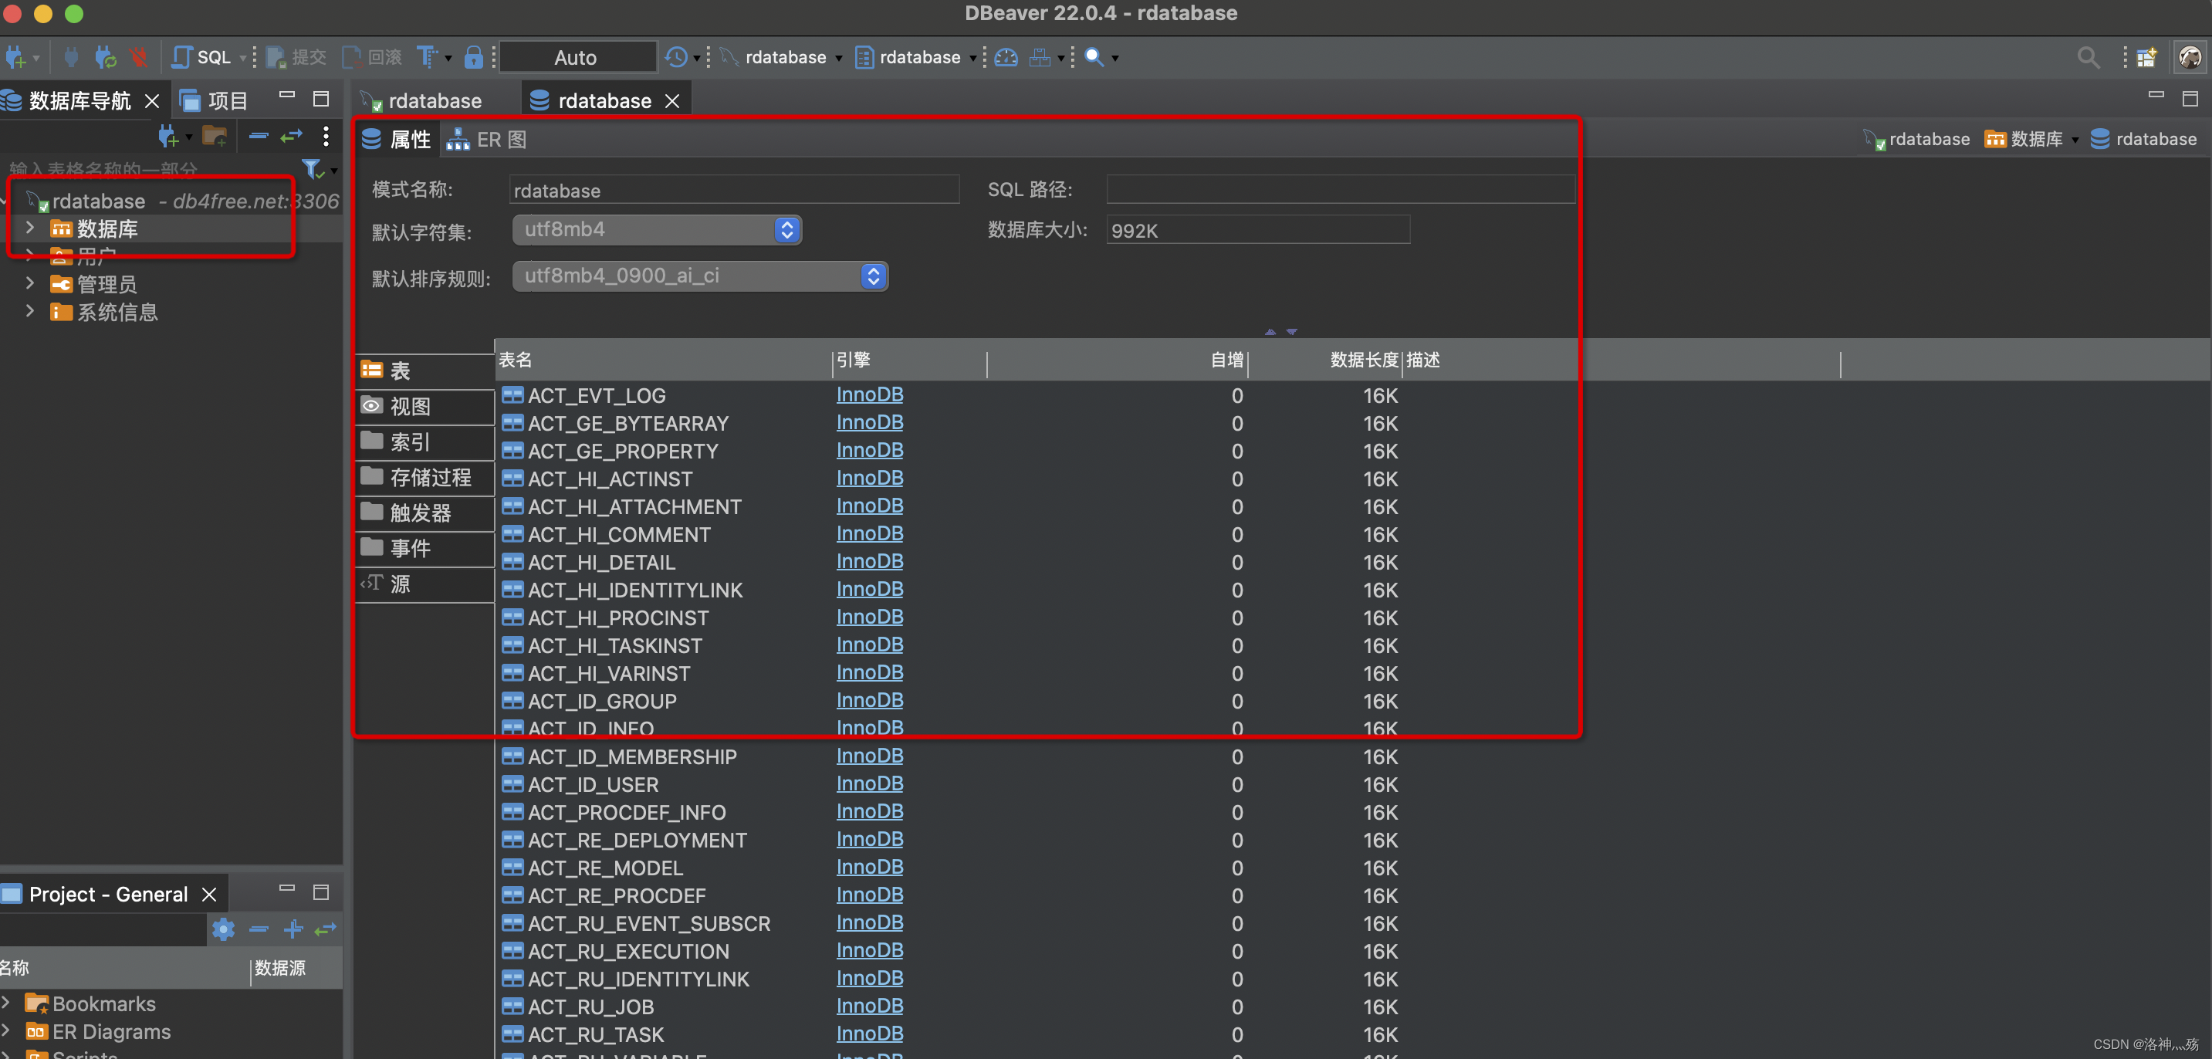The width and height of the screenshot is (2212, 1059).
Task: Click InnoDB link for ACT_RU_TASK
Action: [869, 1034]
